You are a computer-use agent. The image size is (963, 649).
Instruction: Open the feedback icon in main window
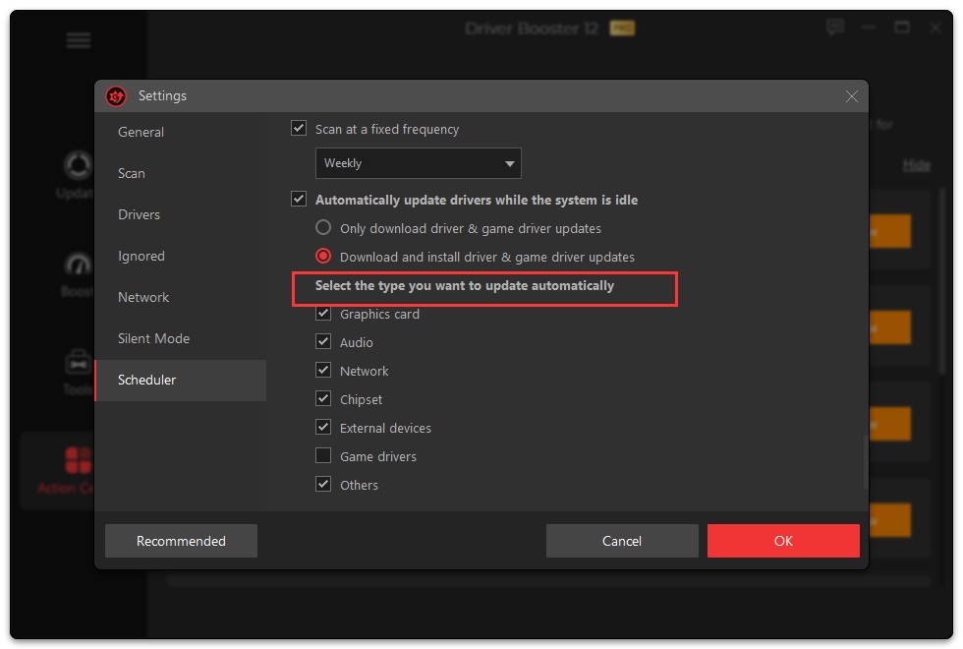tap(834, 28)
